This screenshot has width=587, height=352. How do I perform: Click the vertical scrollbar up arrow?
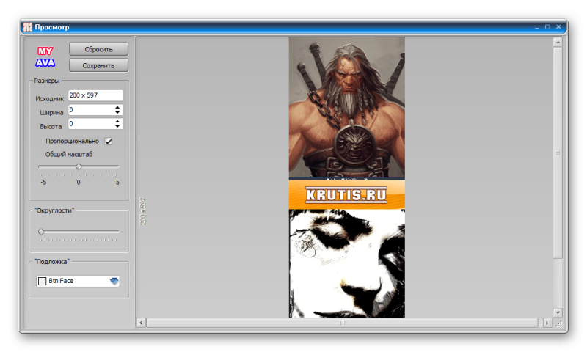click(558, 42)
